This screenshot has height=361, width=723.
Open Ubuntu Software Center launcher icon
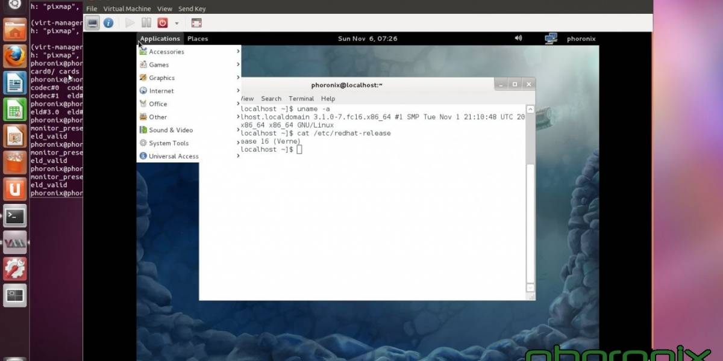pyautogui.click(x=15, y=162)
